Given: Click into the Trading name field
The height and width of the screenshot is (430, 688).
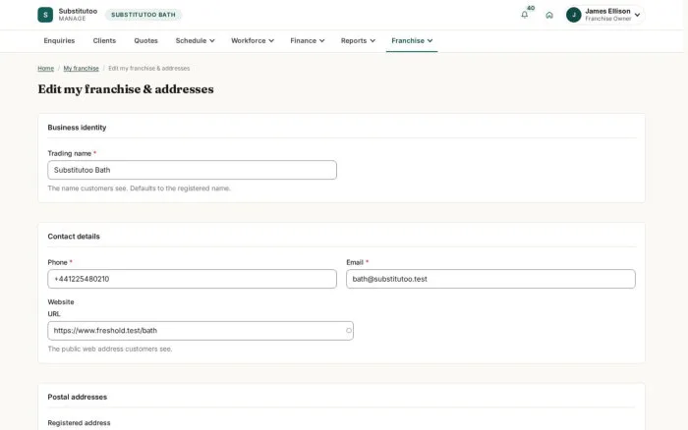Looking at the screenshot, I should click(193, 170).
